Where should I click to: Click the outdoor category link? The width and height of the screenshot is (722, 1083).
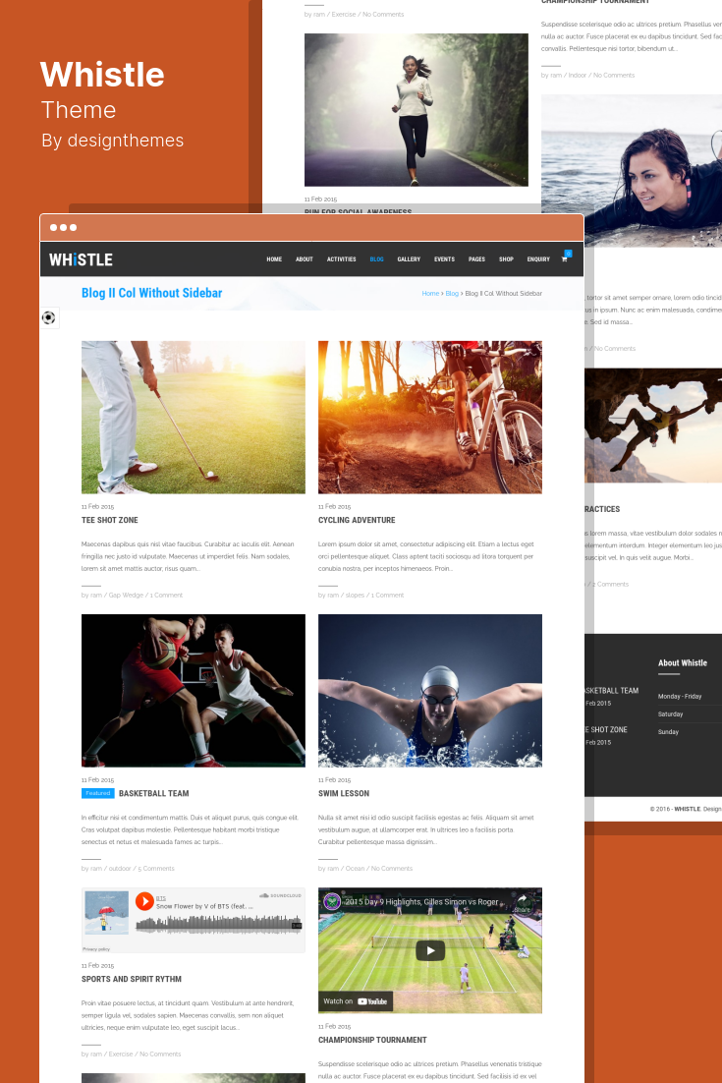120,869
